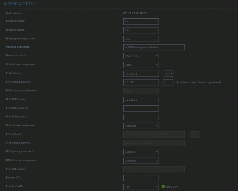Click the 'IPv6 default gateway:' label

tap(18, 143)
